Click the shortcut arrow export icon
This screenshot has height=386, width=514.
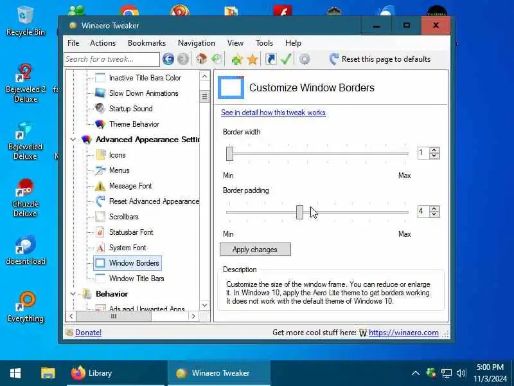(270, 59)
